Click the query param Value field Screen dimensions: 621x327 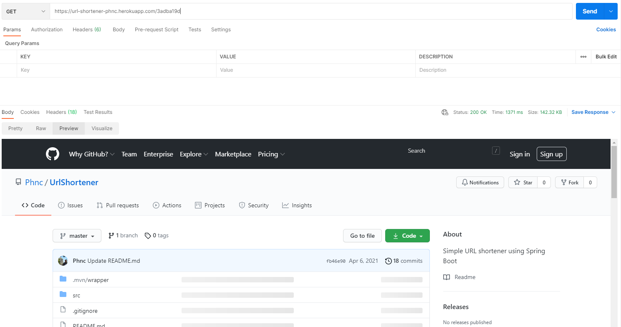[316, 70]
